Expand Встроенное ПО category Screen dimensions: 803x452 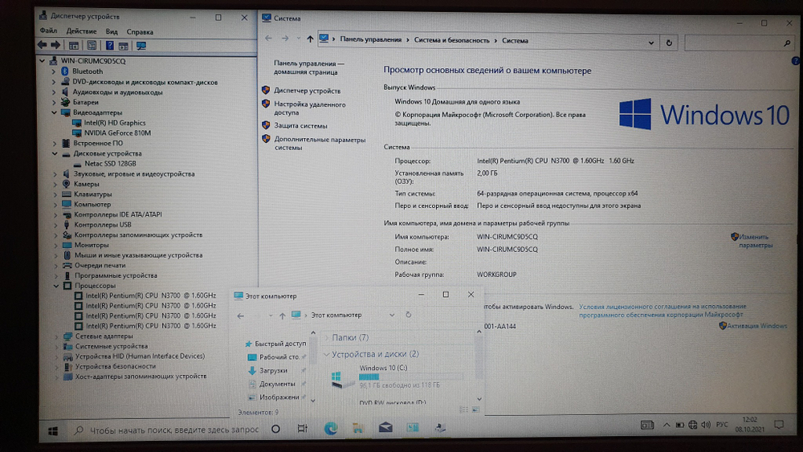point(55,144)
